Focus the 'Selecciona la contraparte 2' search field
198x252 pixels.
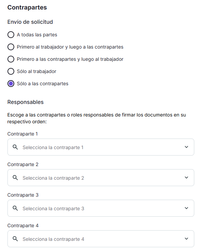pyautogui.click(x=101, y=178)
